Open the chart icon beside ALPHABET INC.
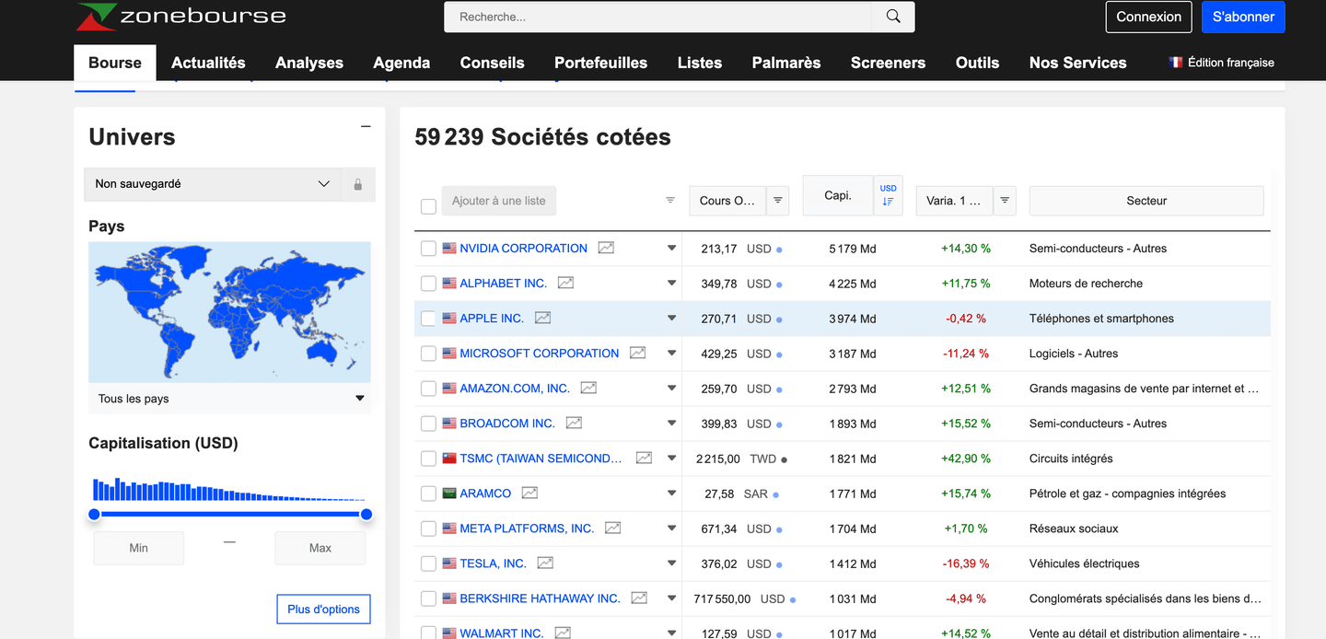The image size is (1326, 639). coord(565,283)
